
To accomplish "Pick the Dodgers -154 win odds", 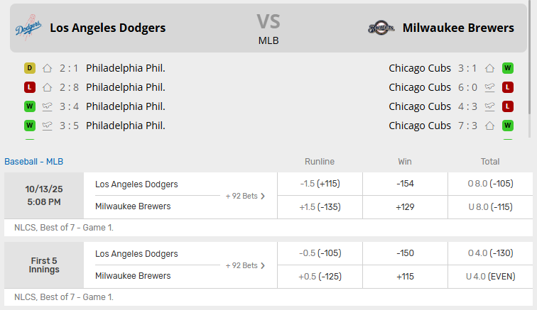I will (405, 184).
